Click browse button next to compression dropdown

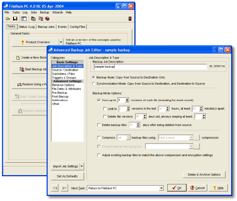click(x=197, y=138)
